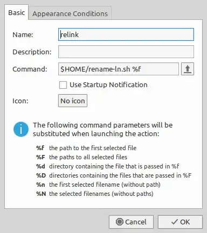This screenshot has width=207, height=233.
Task: Click the upload arrow icon beside Command
Action: point(188,69)
